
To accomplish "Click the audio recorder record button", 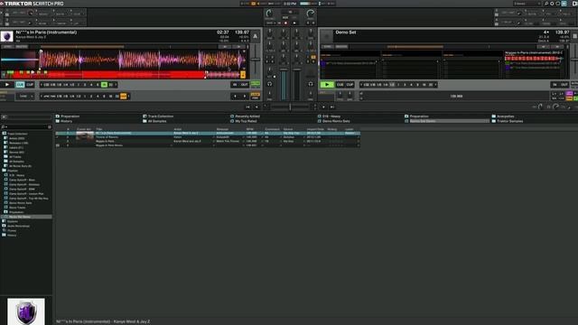I will [x=285, y=23].
